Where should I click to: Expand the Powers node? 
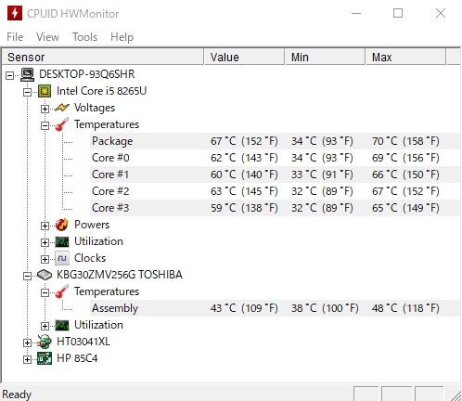pos(45,226)
